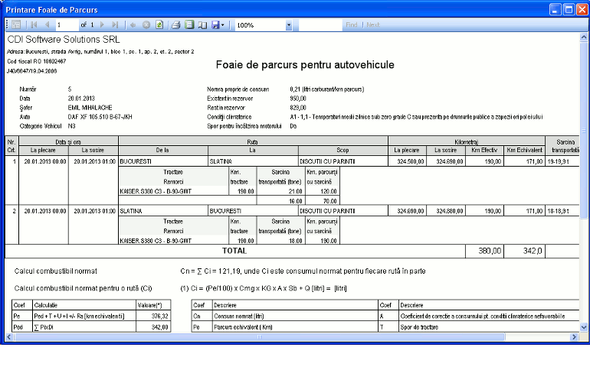Click Existent in rezervor value 950,00
The image size is (590, 383).
coord(298,99)
